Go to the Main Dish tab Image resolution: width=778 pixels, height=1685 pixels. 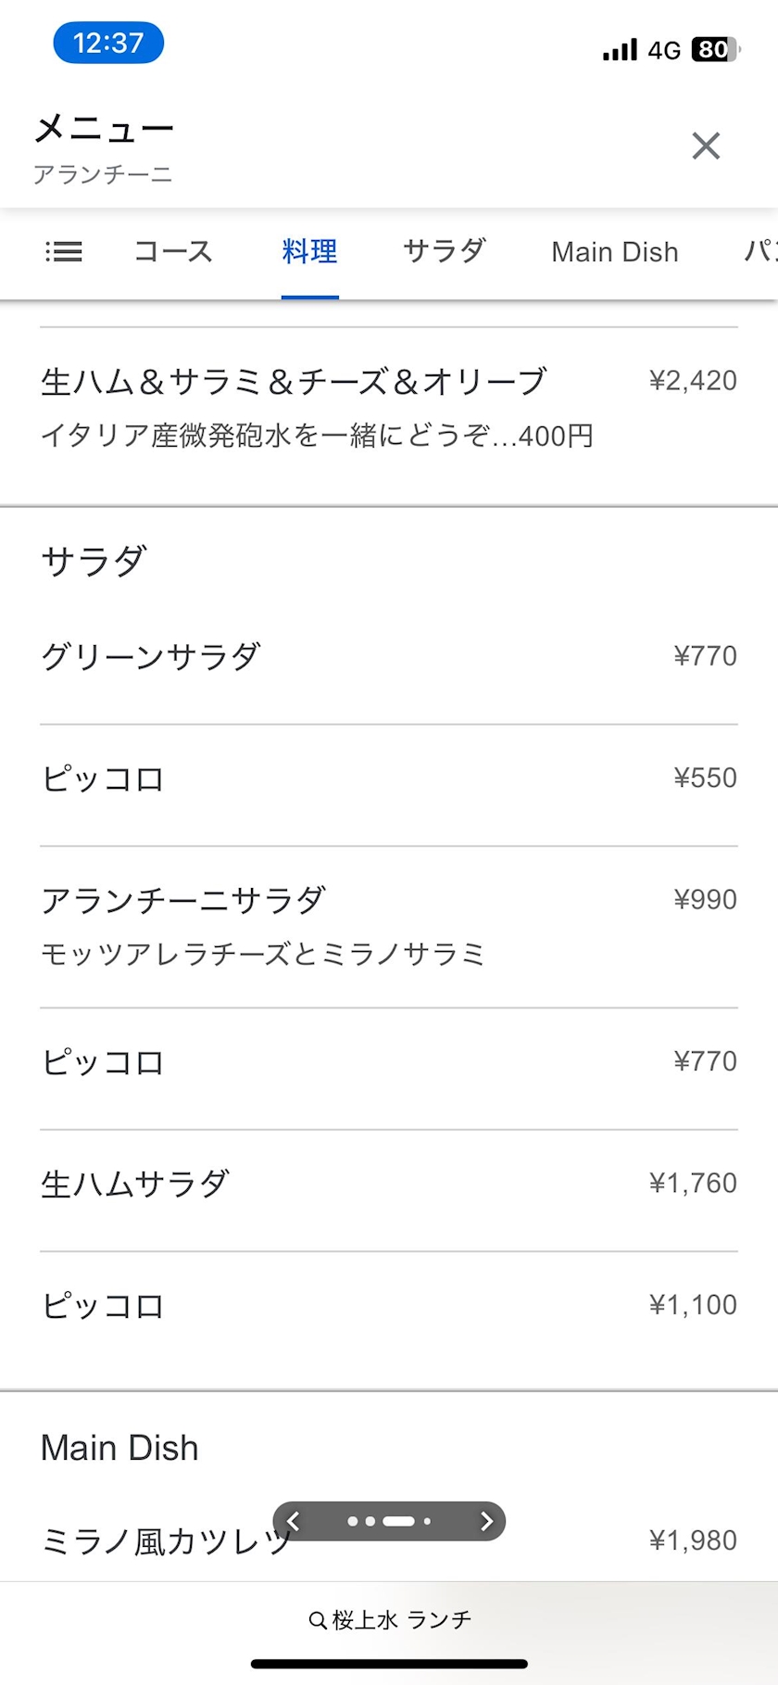point(615,251)
